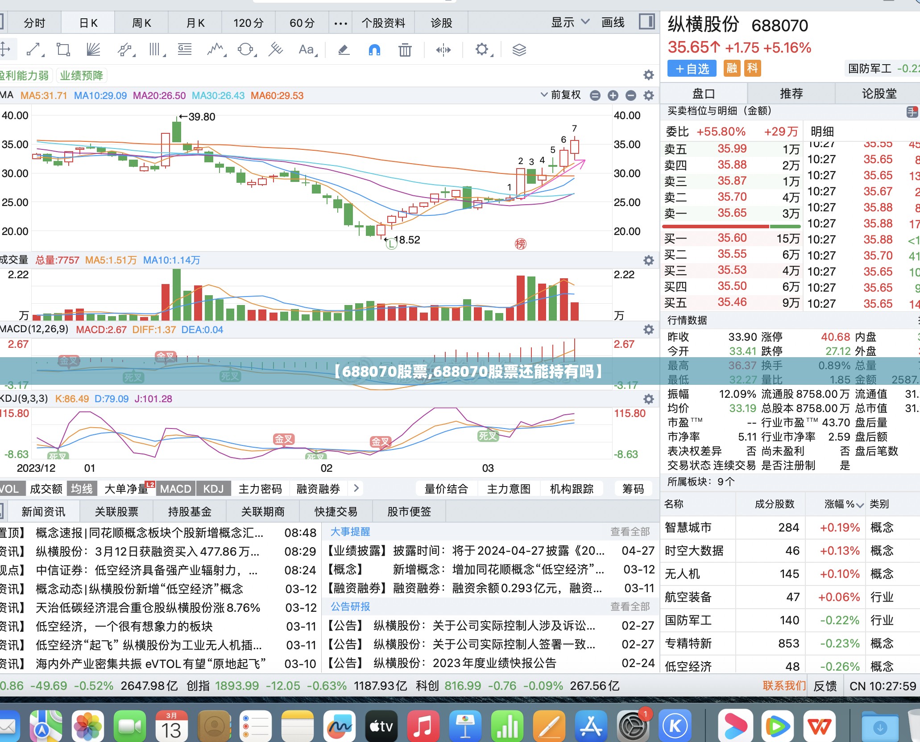
Task: Open the more periods ellipsis menu
Action: [x=340, y=23]
